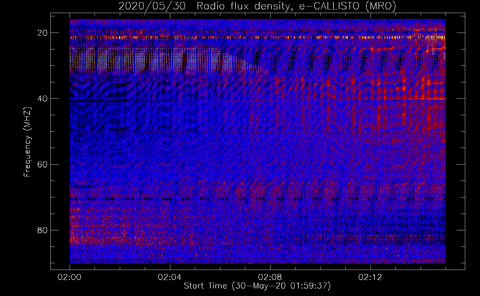
Task: Click the '02:04' time tick label
Action: (170, 277)
